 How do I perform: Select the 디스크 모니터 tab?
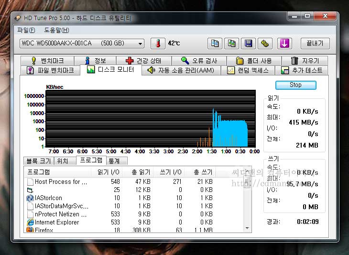point(110,70)
